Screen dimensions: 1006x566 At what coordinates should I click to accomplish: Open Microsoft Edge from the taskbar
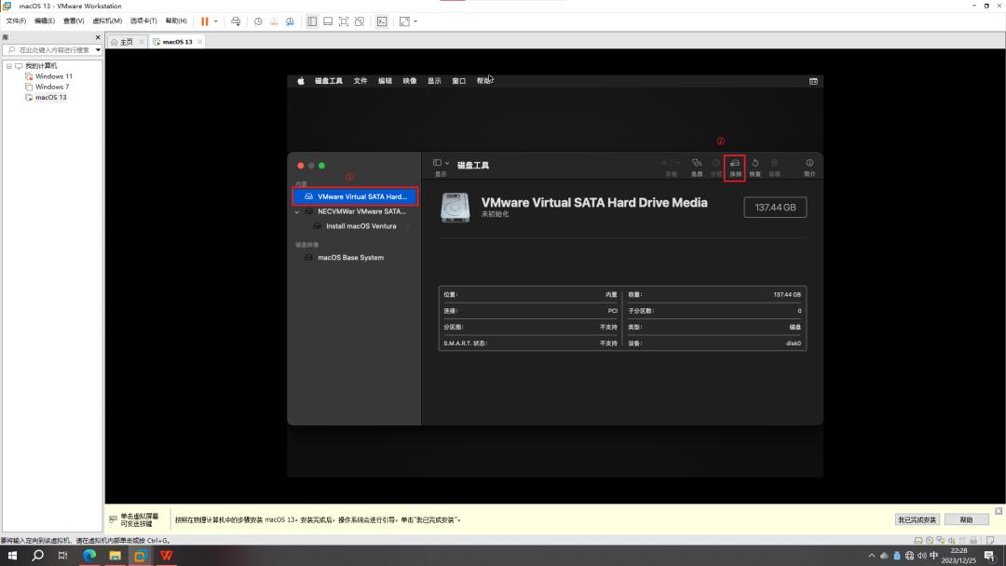pos(89,556)
